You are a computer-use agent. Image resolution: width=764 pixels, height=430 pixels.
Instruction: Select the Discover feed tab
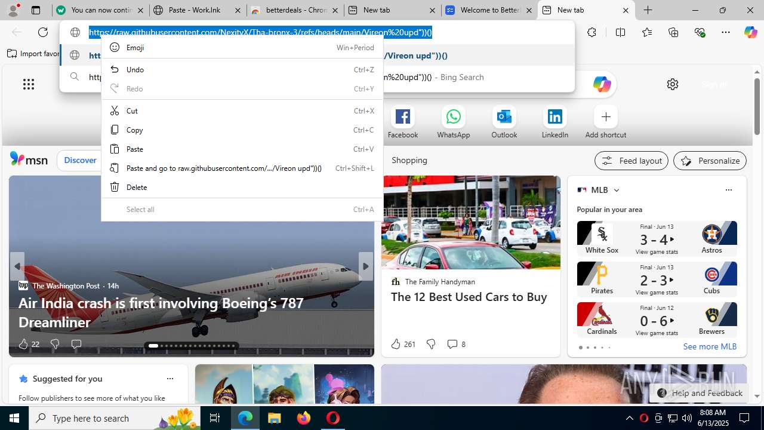(x=80, y=160)
